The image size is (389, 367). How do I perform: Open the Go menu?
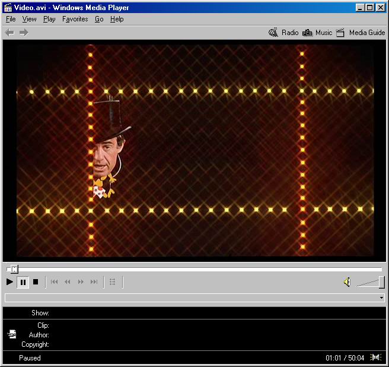(x=99, y=19)
